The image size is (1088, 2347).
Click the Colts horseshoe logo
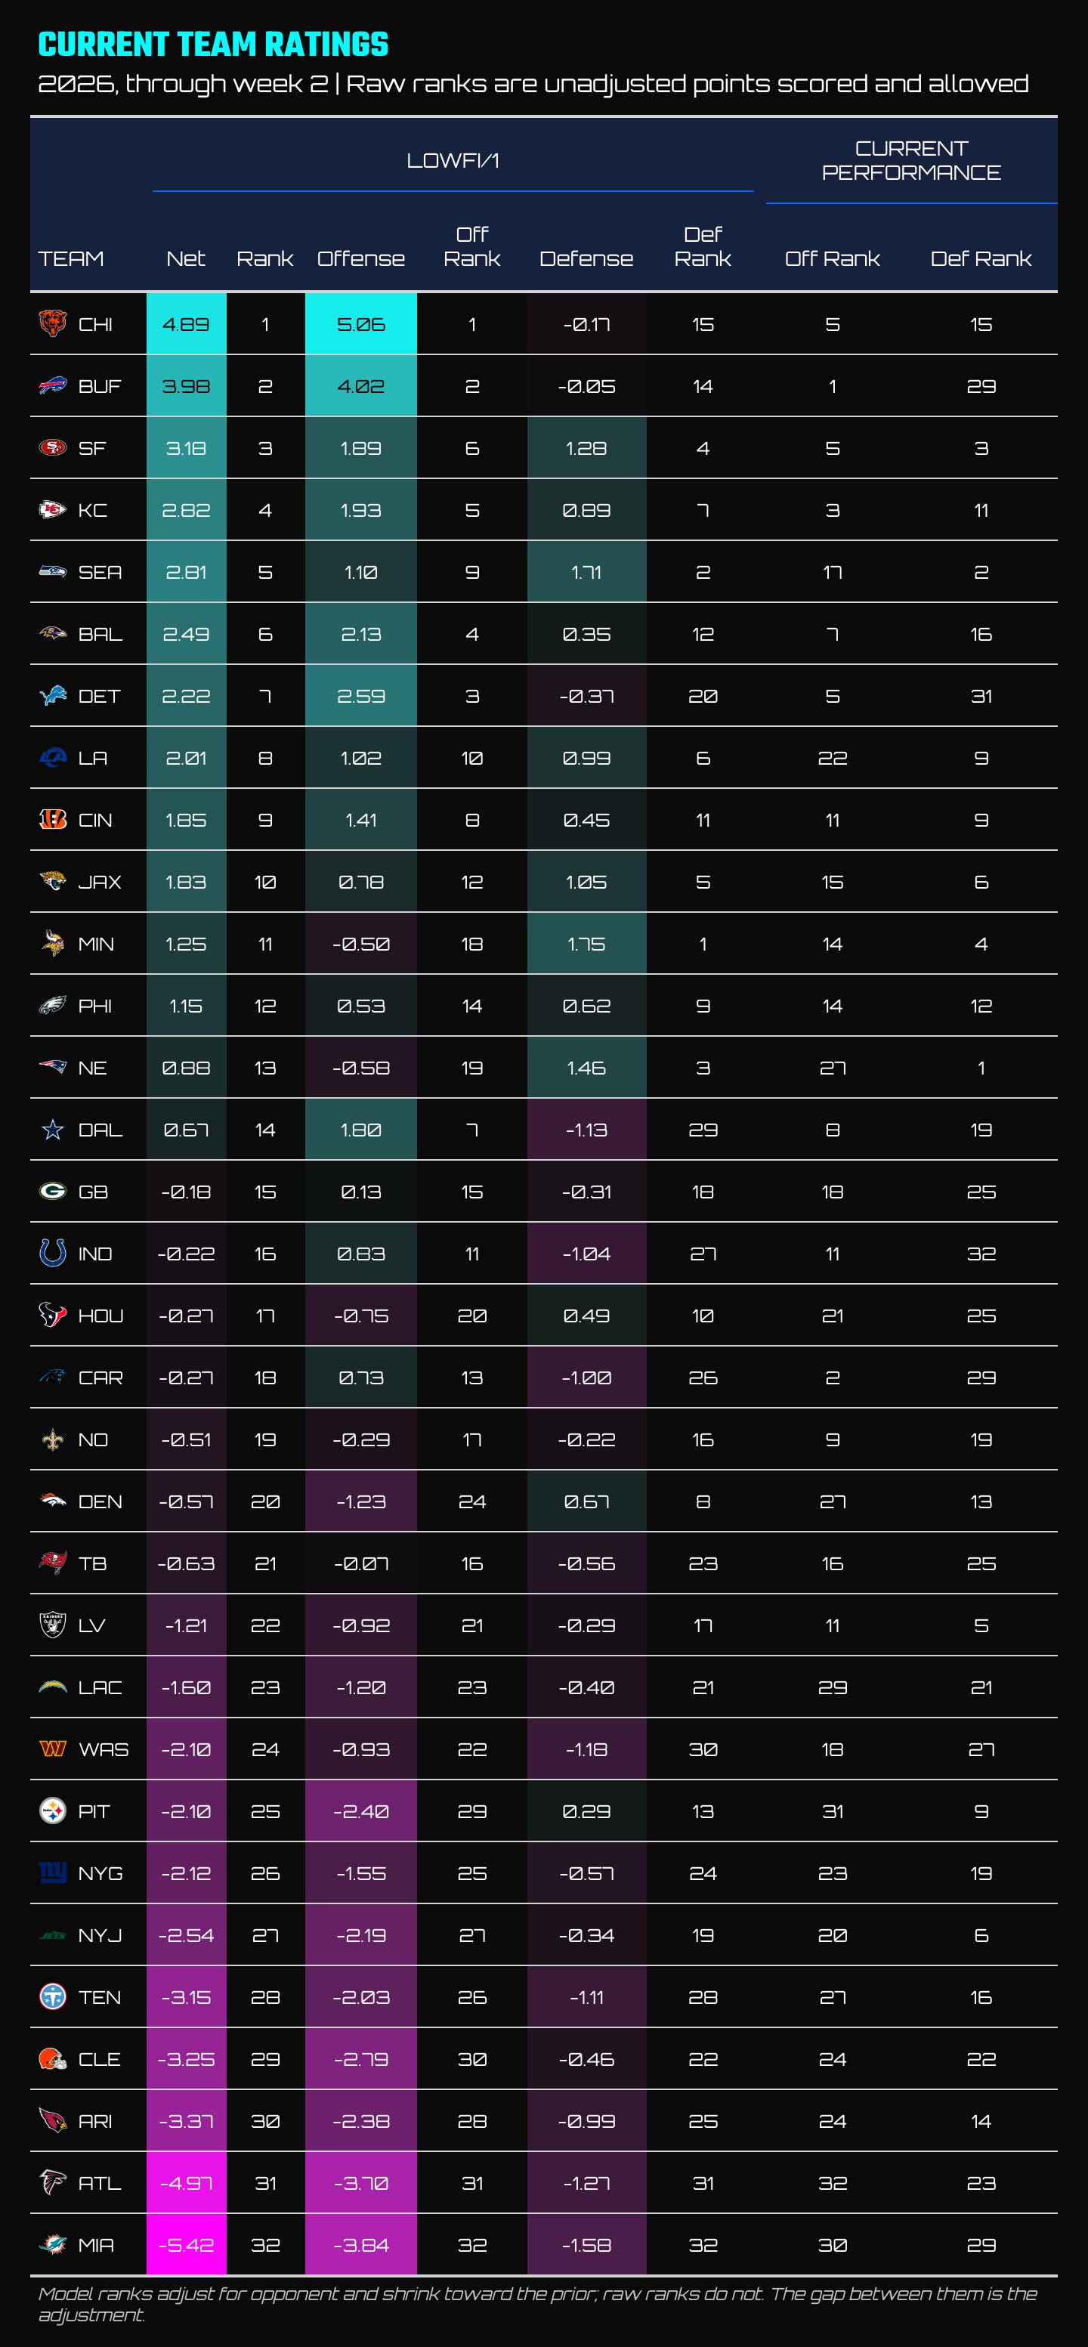click(x=53, y=1253)
